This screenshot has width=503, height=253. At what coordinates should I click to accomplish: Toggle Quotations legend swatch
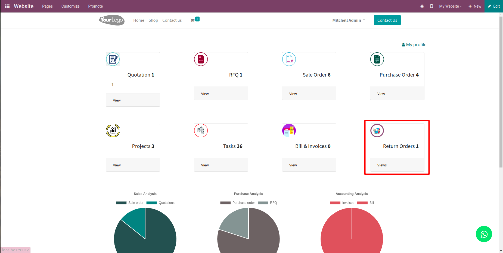click(151, 203)
